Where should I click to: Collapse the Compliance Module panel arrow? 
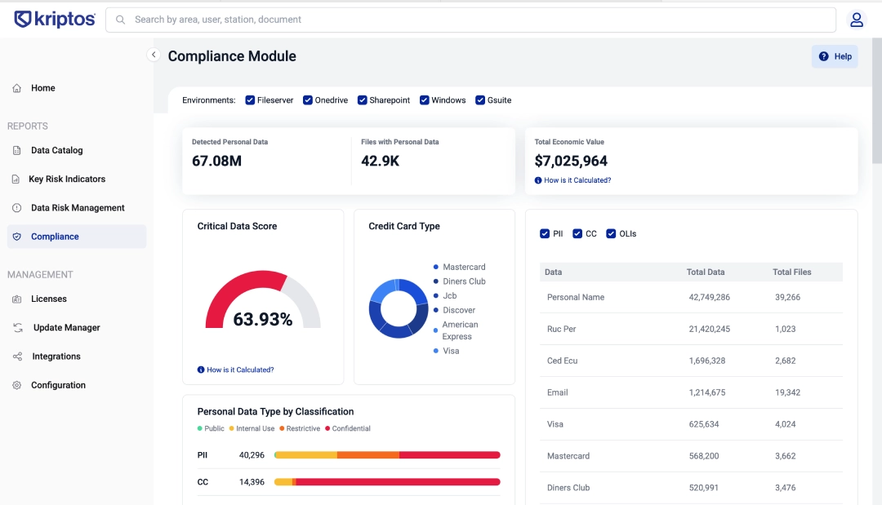[154, 54]
